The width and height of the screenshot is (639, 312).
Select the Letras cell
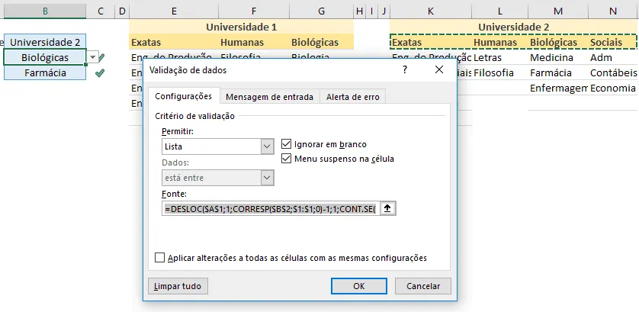[x=500, y=57]
